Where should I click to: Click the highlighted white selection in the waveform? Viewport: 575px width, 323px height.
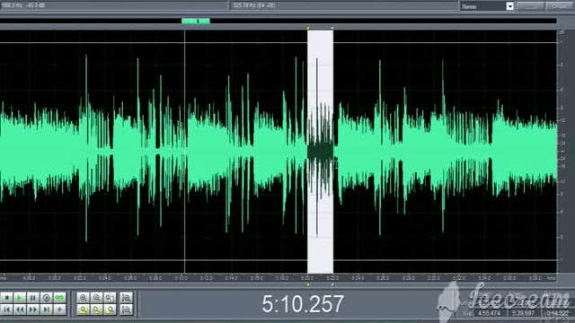tap(320, 152)
